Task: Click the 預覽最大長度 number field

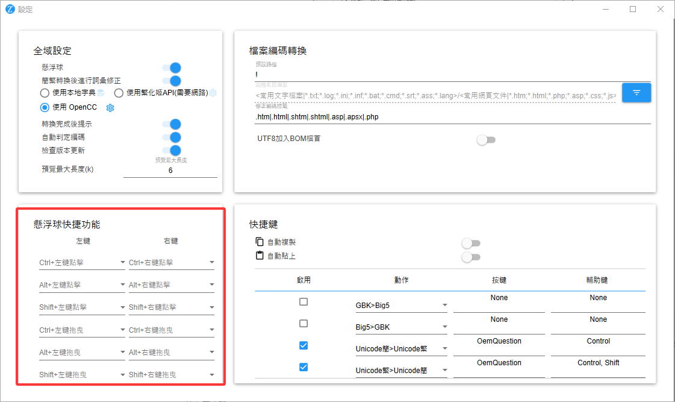Action: point(170,171)
